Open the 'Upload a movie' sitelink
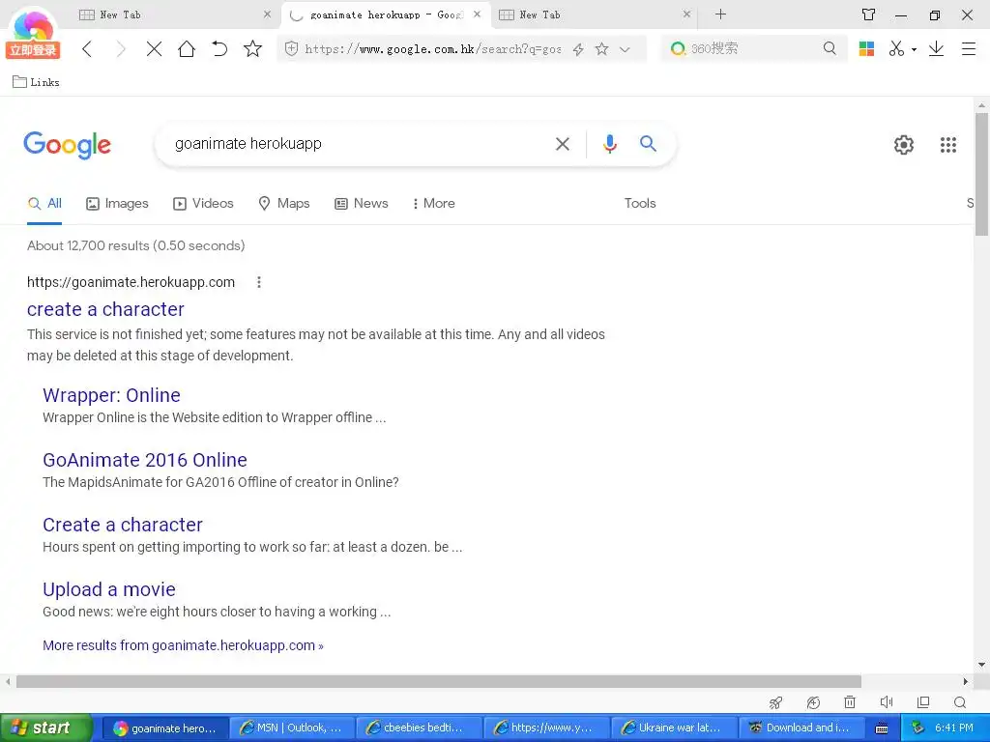The width and height of the screenshot is (990, 742). tap(109, 589)
